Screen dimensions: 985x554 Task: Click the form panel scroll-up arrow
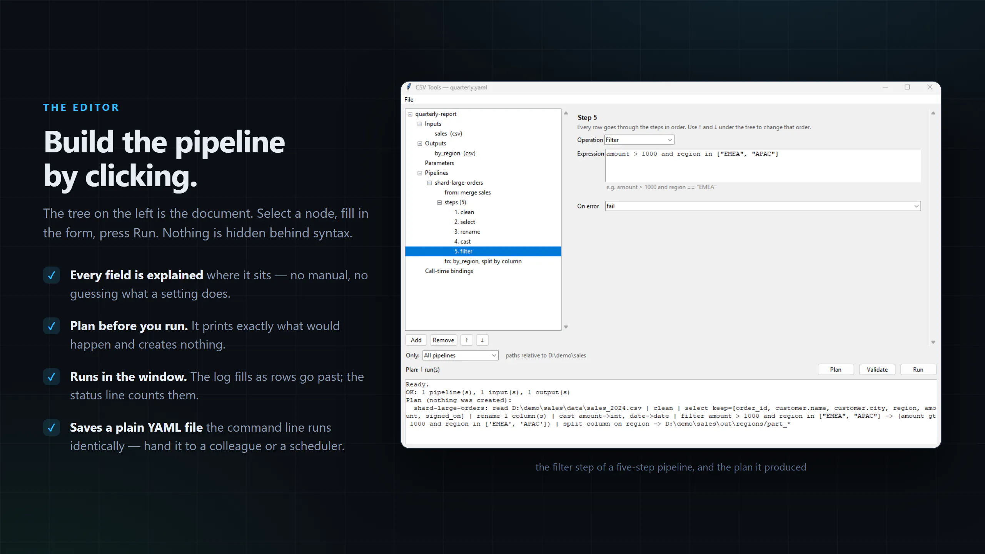tap(933, 113)
